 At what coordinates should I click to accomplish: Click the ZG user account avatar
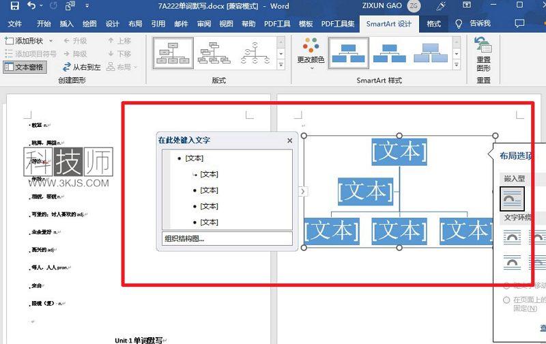[x=414, y=5]
